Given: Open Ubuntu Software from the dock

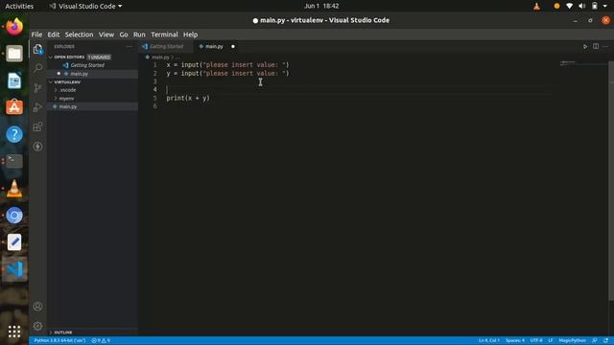Looking at the screenshot, I should coord(14,107).
